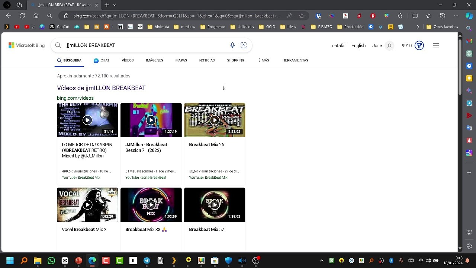Open the screenshot tool in Edge sidebar
The image size is (476, 268).
(x=469, y=233)
